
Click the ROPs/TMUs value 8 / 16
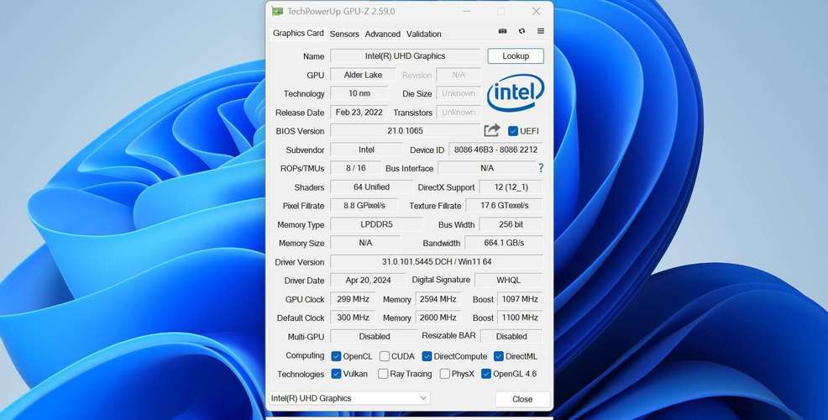pos(355,168)
